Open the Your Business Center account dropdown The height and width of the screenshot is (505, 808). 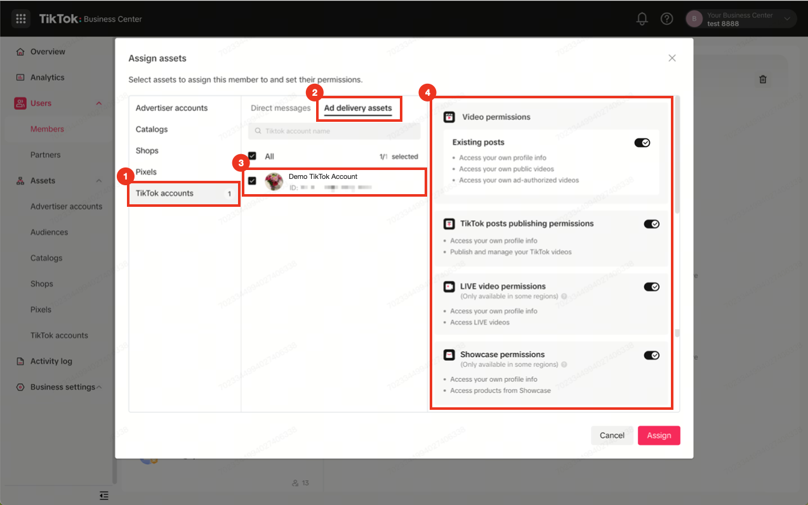point(741,19)
